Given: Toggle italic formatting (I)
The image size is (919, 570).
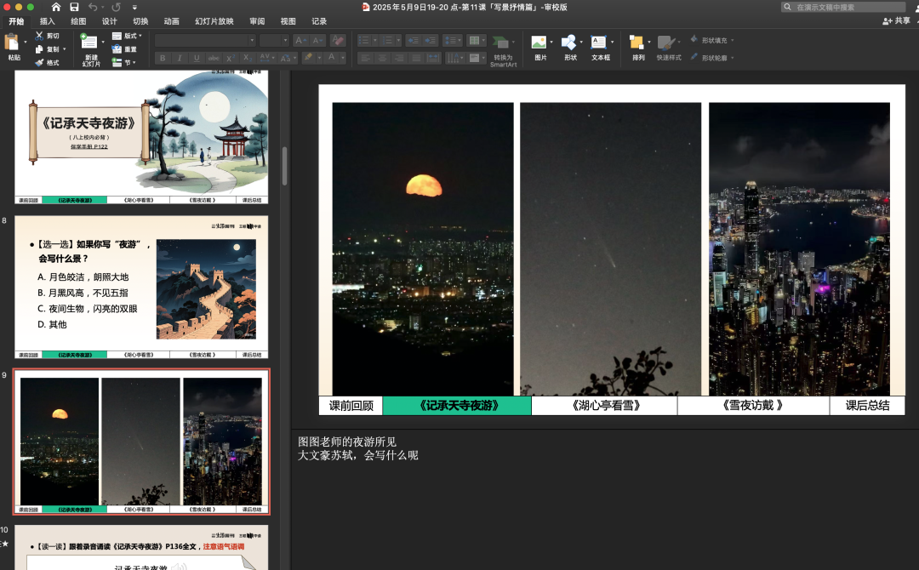Looking at the screenshot, I should click(180, 58).
